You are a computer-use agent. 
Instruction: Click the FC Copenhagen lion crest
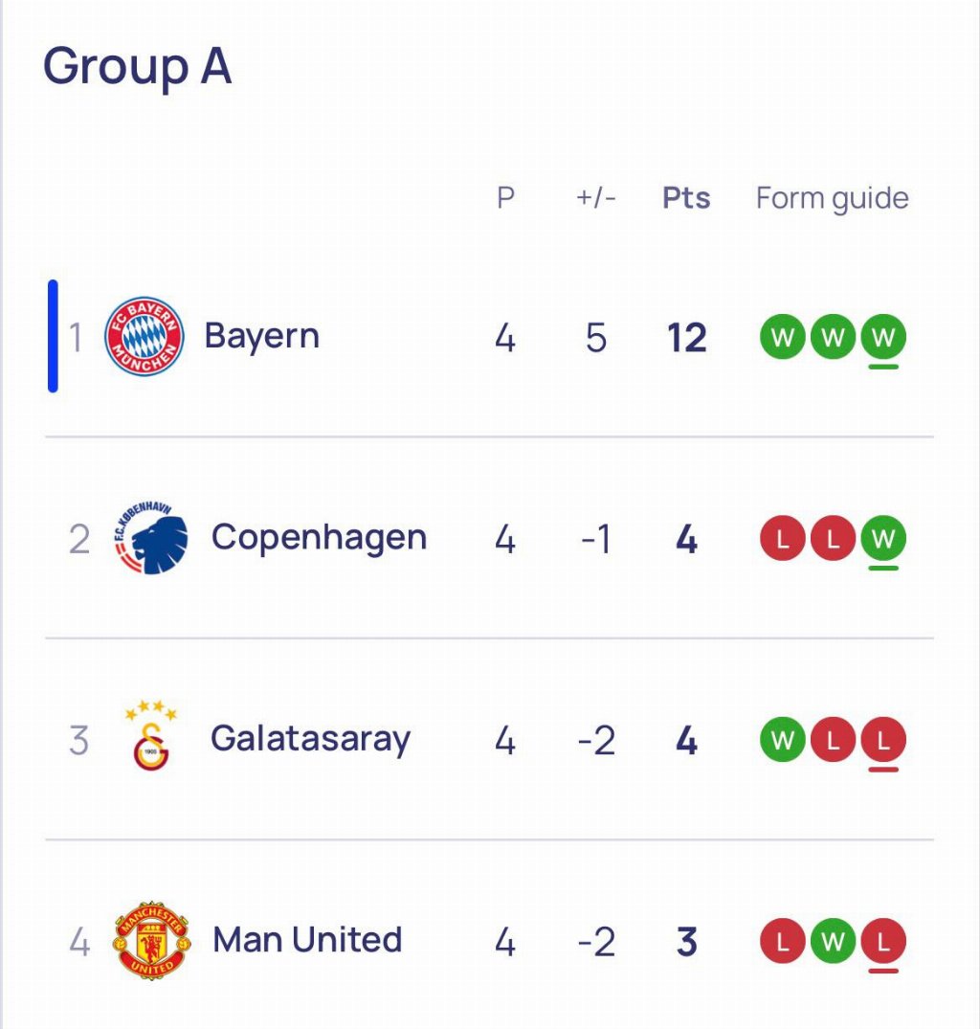[151, 538]
